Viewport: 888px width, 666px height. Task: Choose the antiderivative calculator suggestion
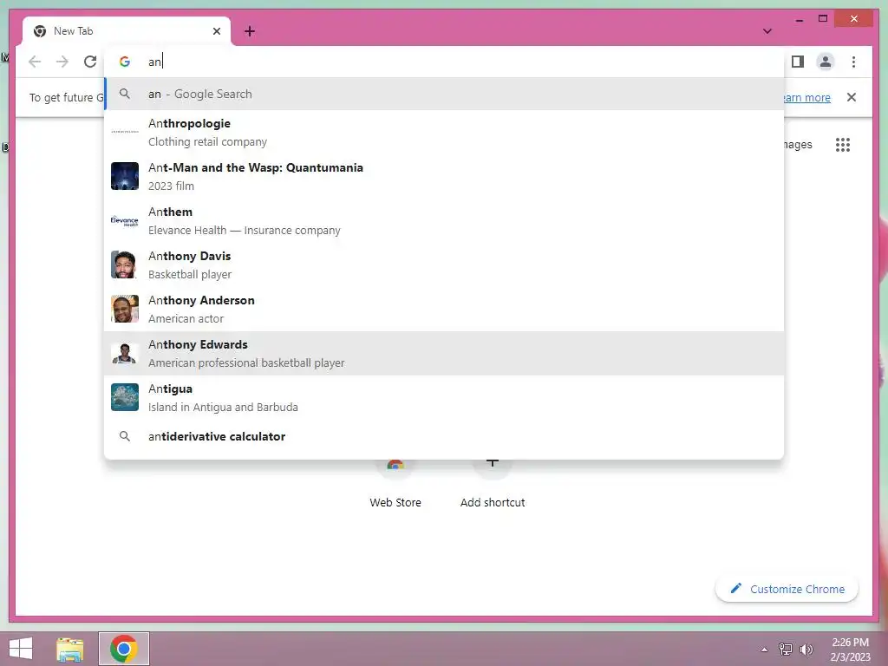pos(444,437)
